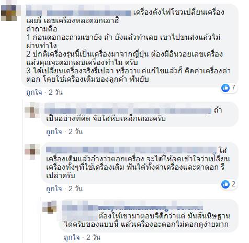249x243 pixels.
Task: Open avatar of the จัยใส่หีบเหล็ก reply author
Action: [32, 110]
